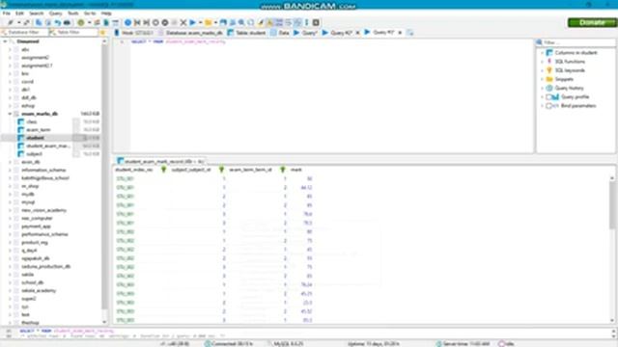The image size is (618, 347).
Task: Open the run query dropdown arrow
Action: coord(200,23)
